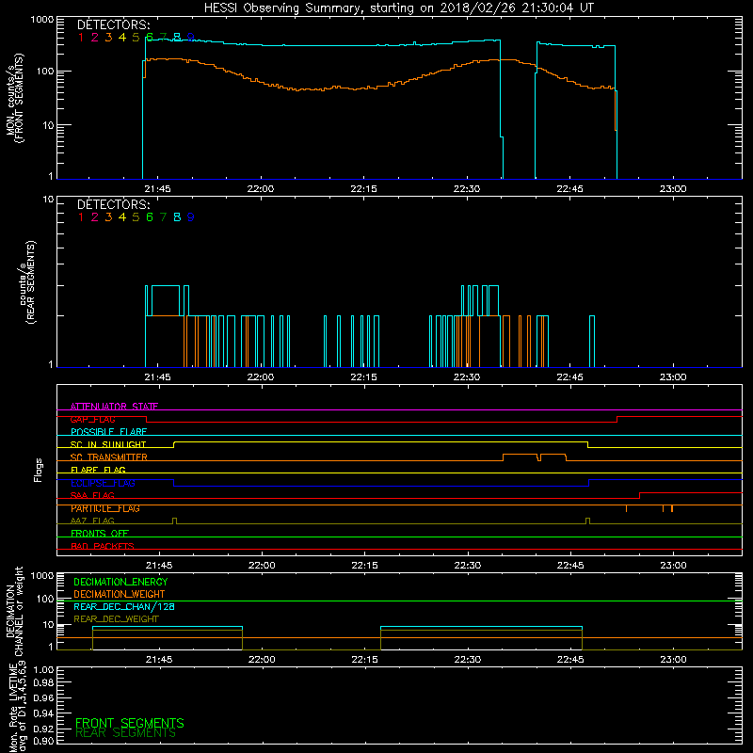Click the 0.94 value on livetime axis
Screen dimensions: 753x753
43,713
